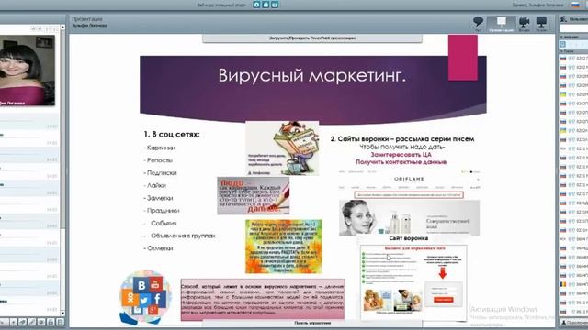Select the user row with Romanian flag
Image resolution: width=588 pixels, height=330 pixels.
click(573, 284)
